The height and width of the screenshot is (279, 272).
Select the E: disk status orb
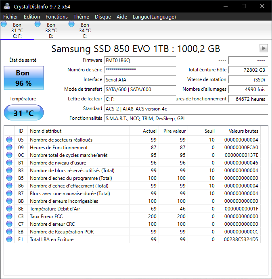click(71, 24)
